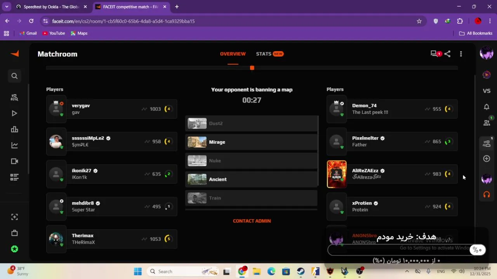Click the Ancient map thumbnail
Viewport: 497px width, 279px height.
tap(197, 179)
